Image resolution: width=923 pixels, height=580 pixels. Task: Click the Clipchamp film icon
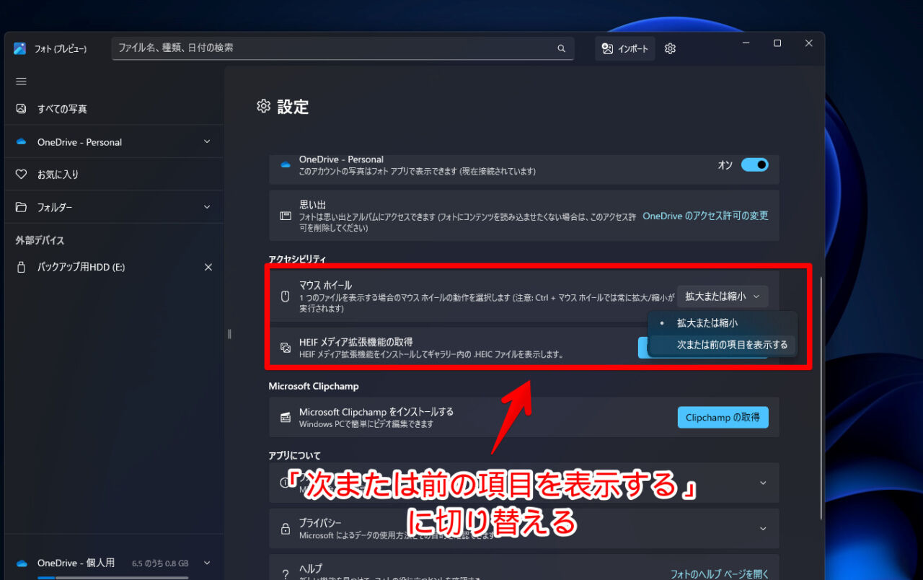point(286,417)
